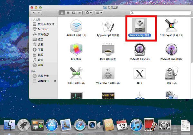Image resolution: width=193 pixels, height=135 pixels.
Task: Select 下载 (Downloads) in the sidebar
Action: (41, 50)
